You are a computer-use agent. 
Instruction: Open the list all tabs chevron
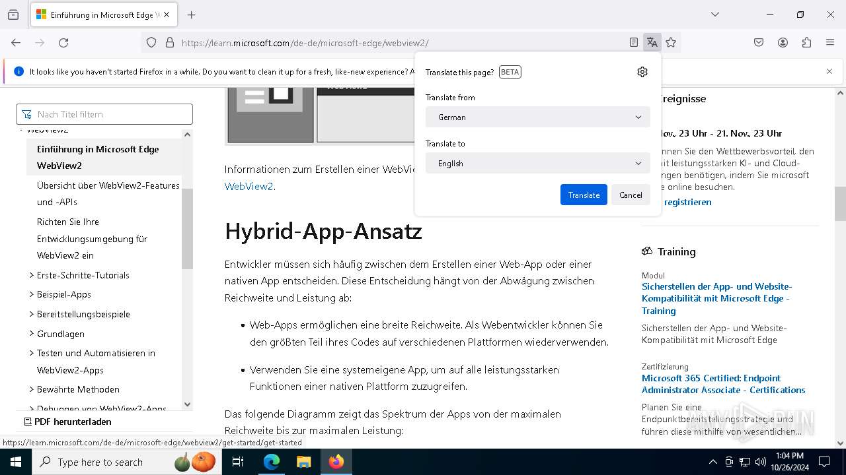click(x=715, y=15)
